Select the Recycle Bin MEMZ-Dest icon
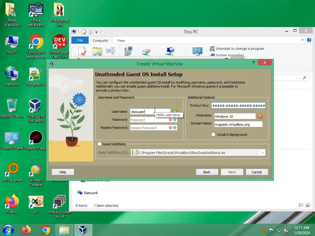The height and width of the screenshot is (236, 315). click(x=12, y=108)
